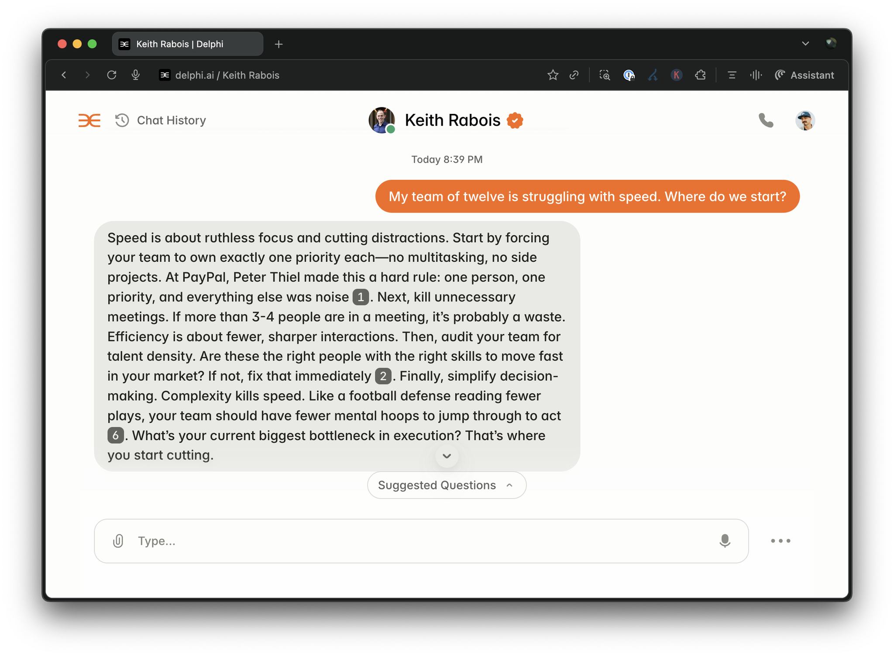Open the more options ellipsis button
This screenshot has height=657, width=894.
pyautogui.click(x=780, y=541)
